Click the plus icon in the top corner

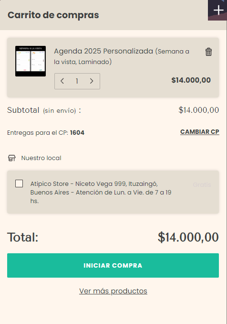pyautogui.click(x=218, y=10)
